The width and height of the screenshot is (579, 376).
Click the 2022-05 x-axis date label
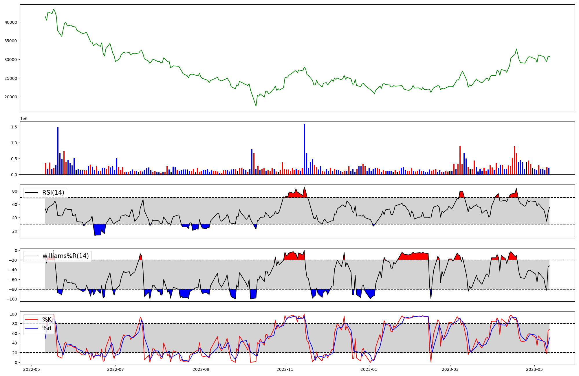coord(31,369)
